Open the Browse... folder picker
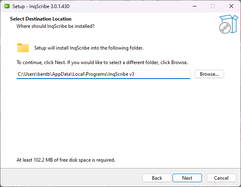The height and width of the screenshot is (187, 241). click(209, 74)
